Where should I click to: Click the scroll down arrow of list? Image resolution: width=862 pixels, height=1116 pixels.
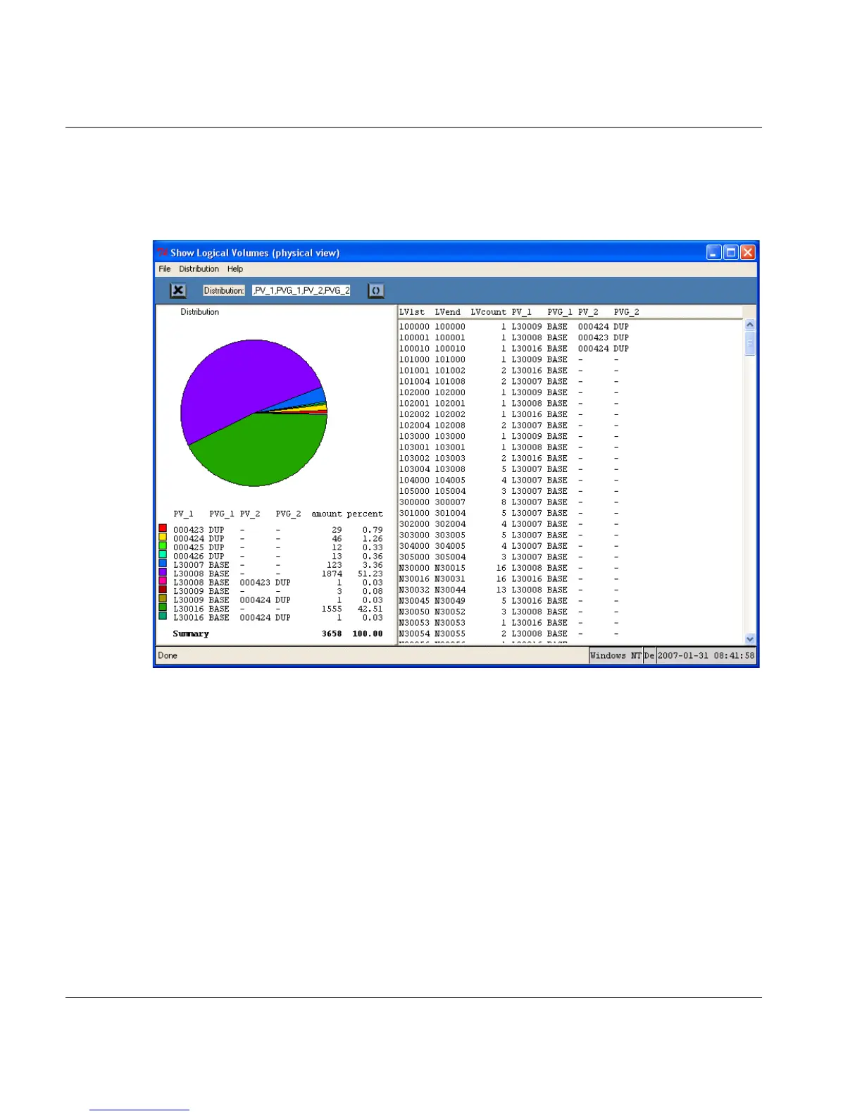pyautogui.click(x=750, y=639)
